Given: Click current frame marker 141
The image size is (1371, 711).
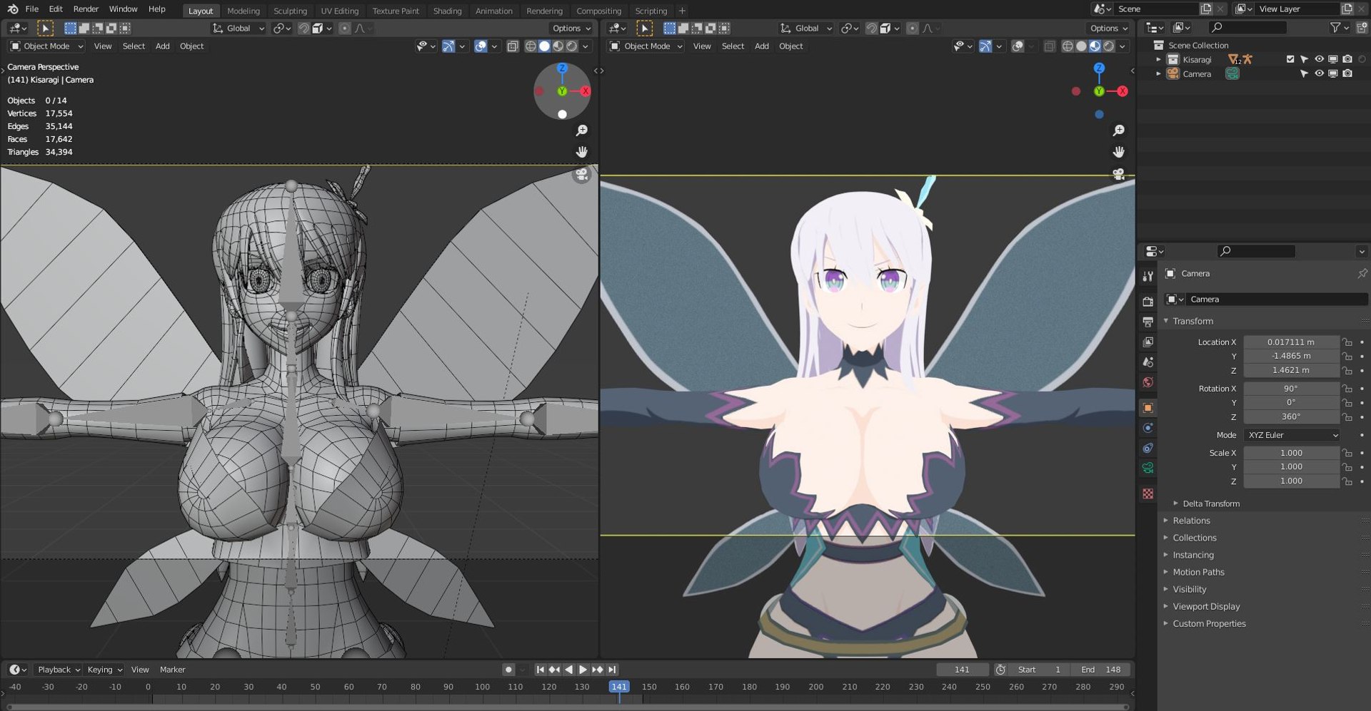Looking at the screenshot, I should coord(619,687).
